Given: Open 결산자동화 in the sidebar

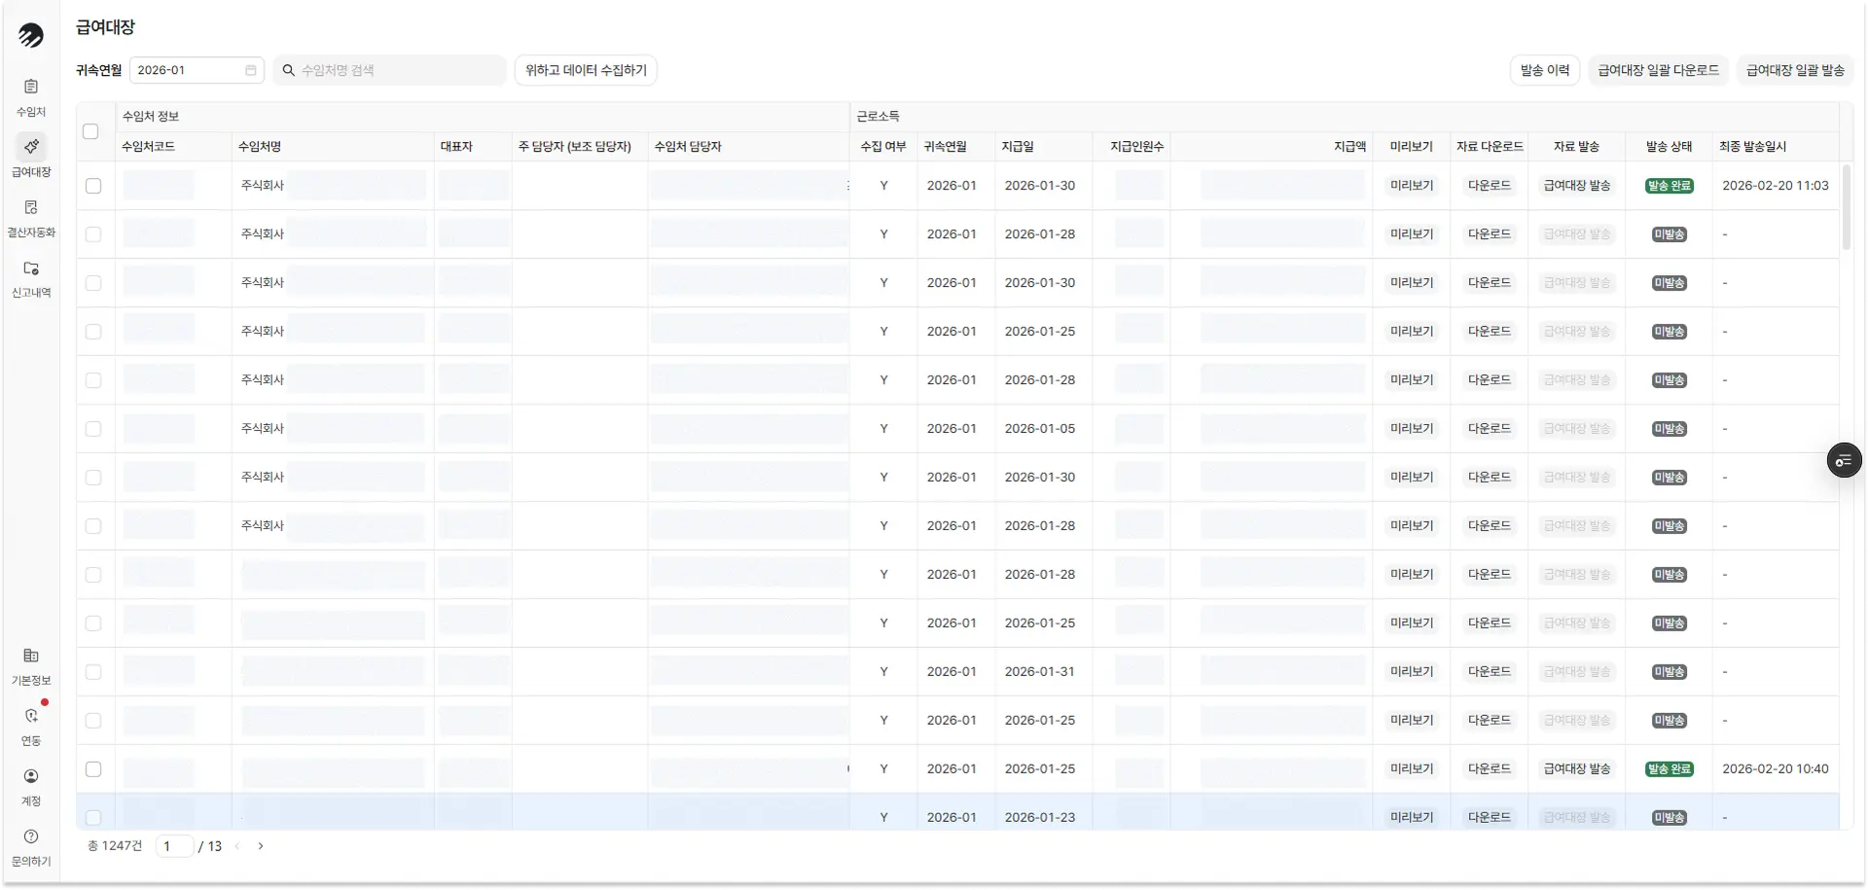Looking at the screenshot, I should point(31,208).
